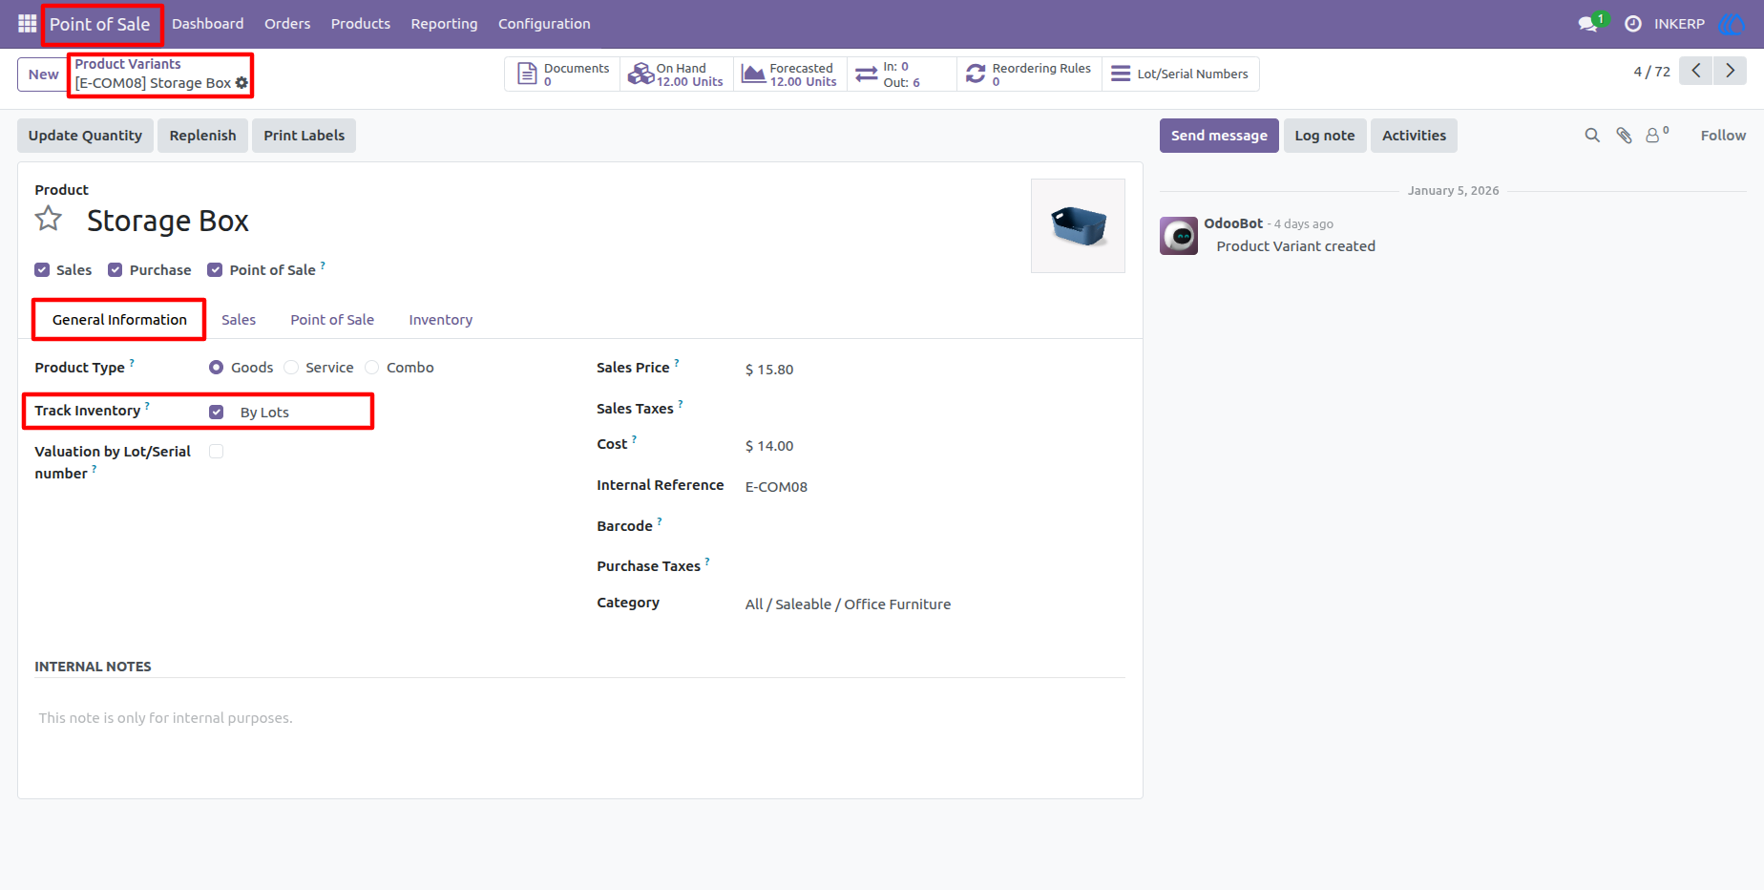
Task: Select Combo product type radio
Action: (x=372, y=368)
